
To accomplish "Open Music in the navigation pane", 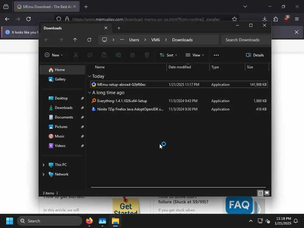I will pos(62,136).
